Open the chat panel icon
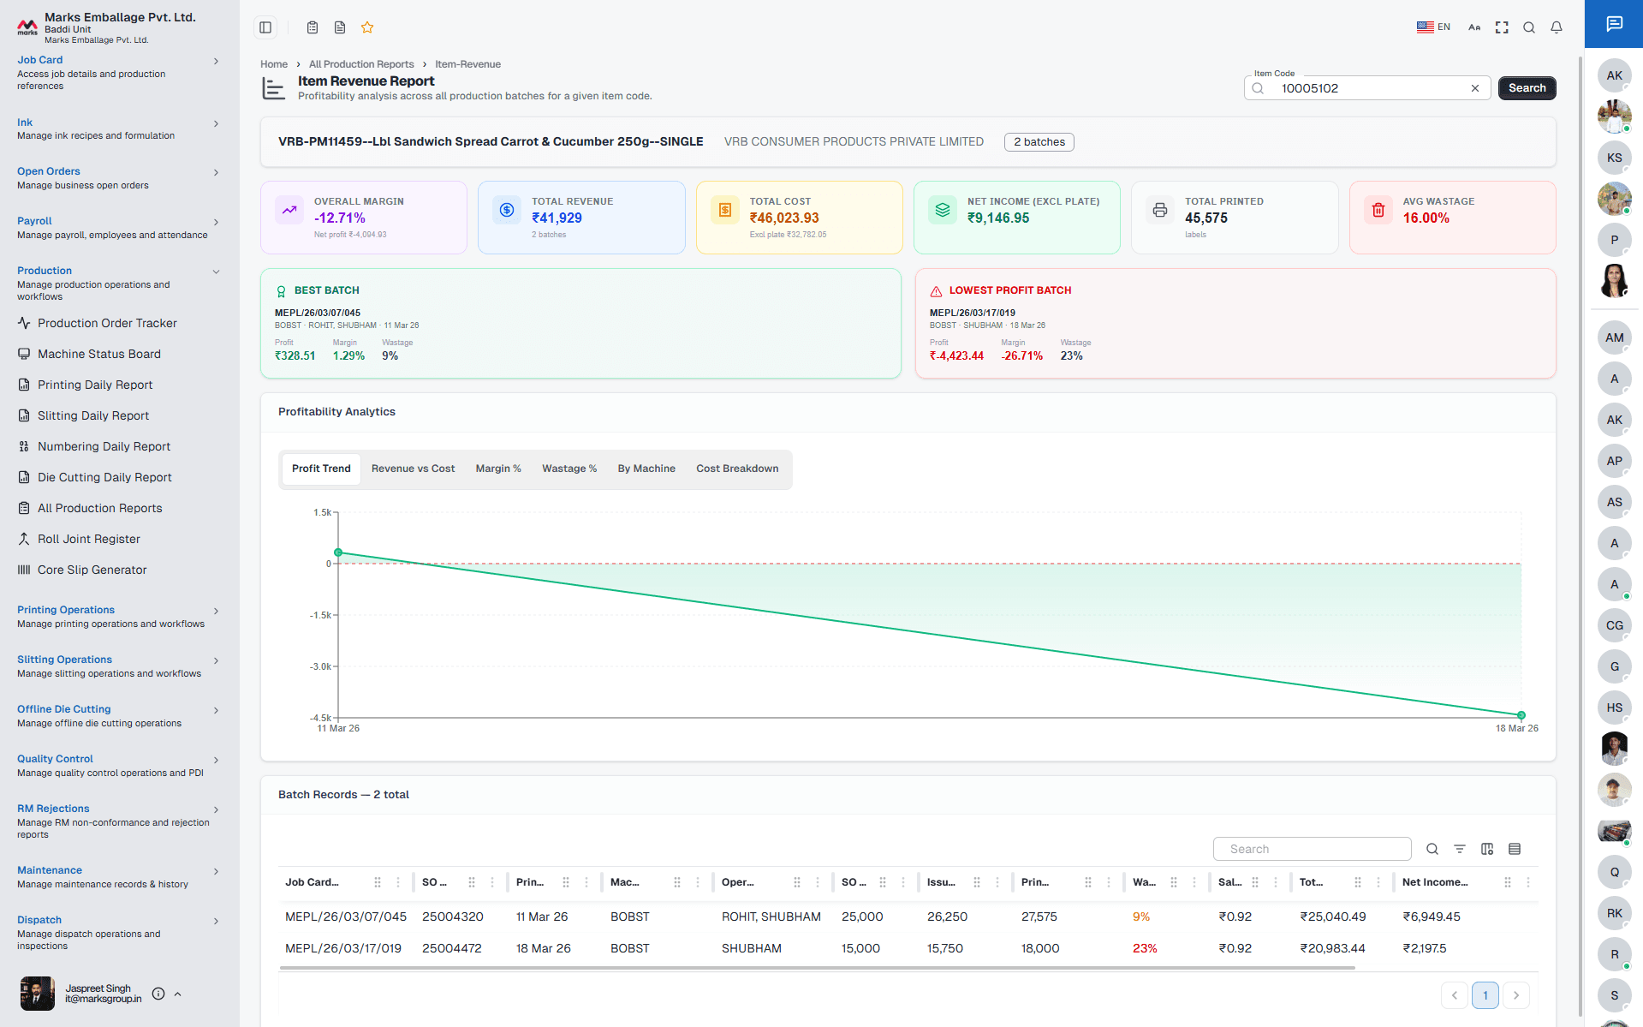The image size is (1643, 1027). click(x=1614, y=24)
